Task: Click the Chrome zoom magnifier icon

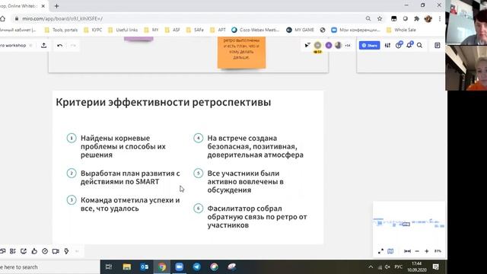Action: pyautogui.click(x=368, y=18)
